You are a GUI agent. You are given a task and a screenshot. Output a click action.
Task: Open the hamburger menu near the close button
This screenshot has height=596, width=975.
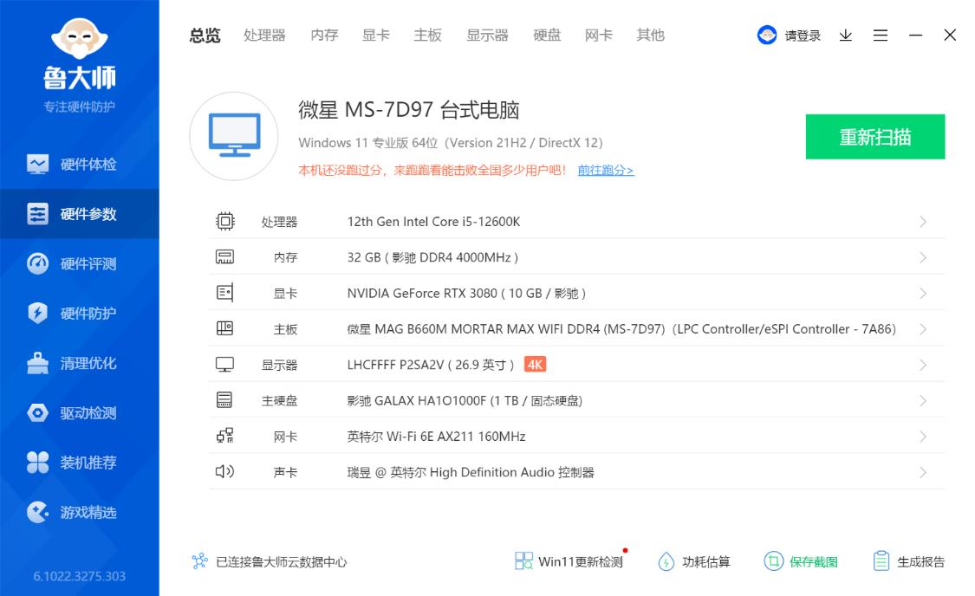click(881, 35)
